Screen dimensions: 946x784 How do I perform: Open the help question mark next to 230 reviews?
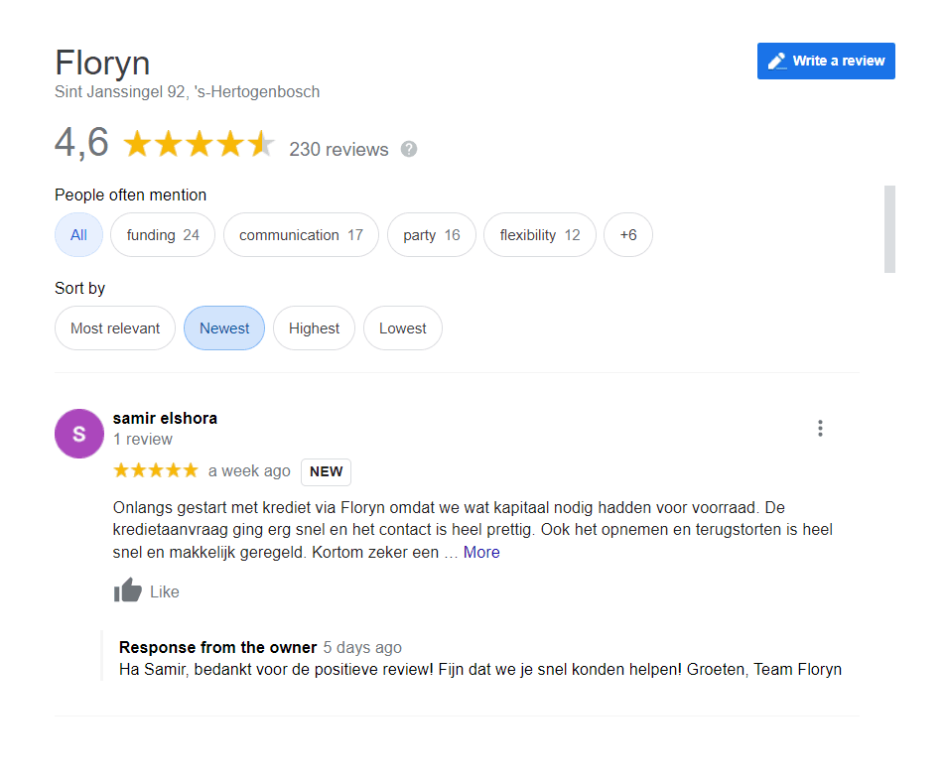(x=409, y=149)
